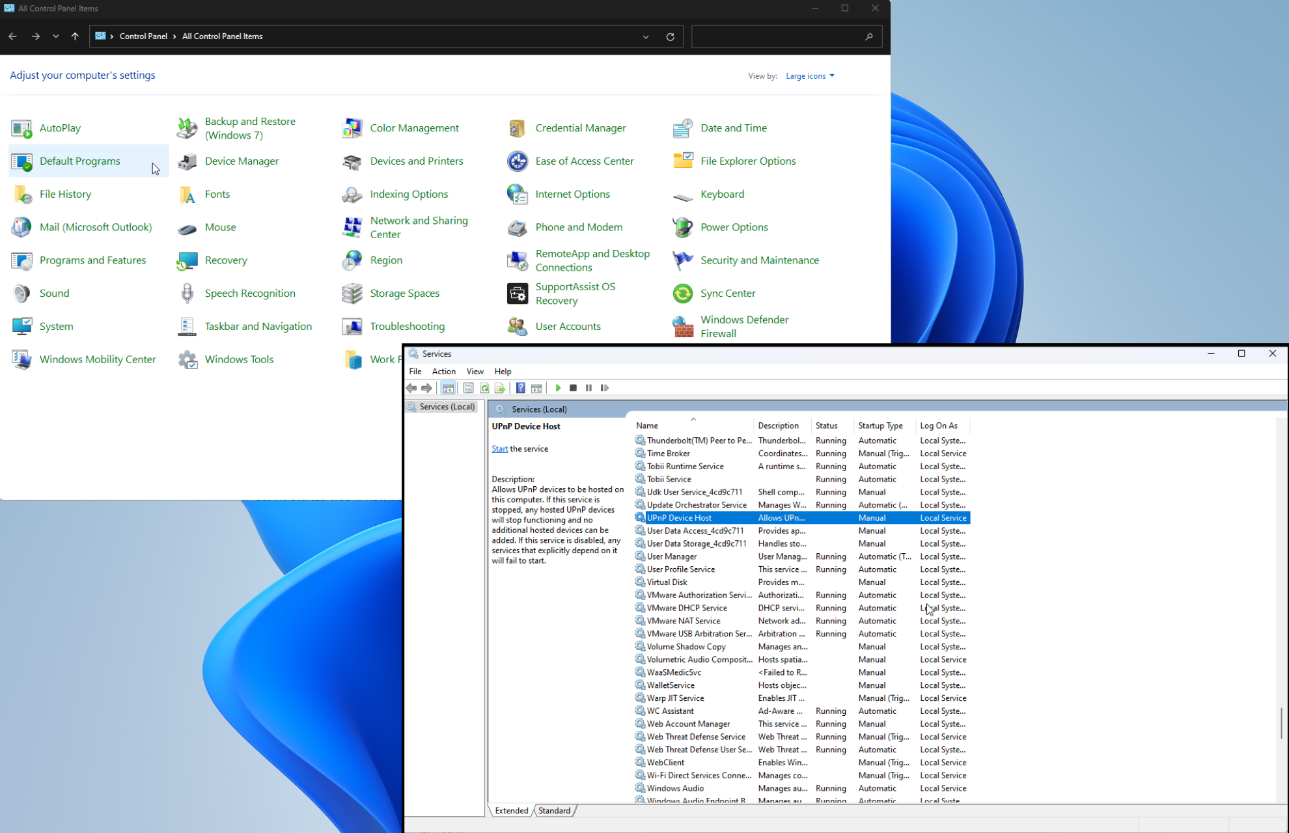Open Power Options
Image resolution: width=1289 pixels, height=833 pixels.
(x=721, y=227)
